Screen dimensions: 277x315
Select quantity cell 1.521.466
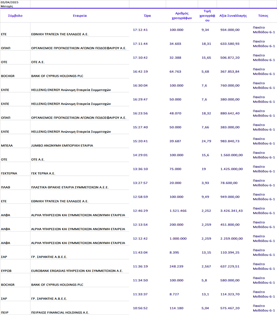(x=178, y=211)
